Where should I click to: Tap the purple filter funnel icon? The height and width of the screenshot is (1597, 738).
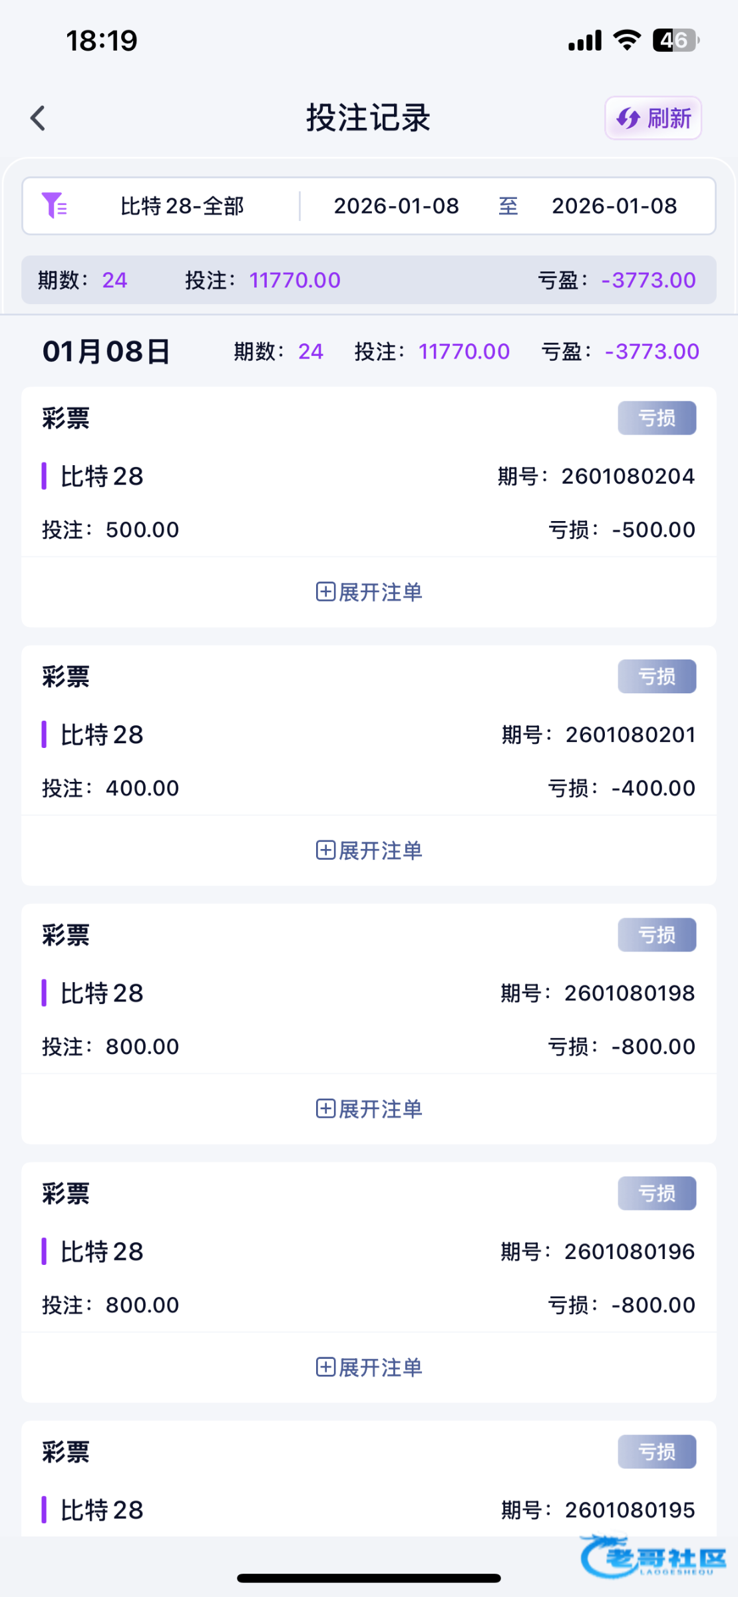(54, 206)
